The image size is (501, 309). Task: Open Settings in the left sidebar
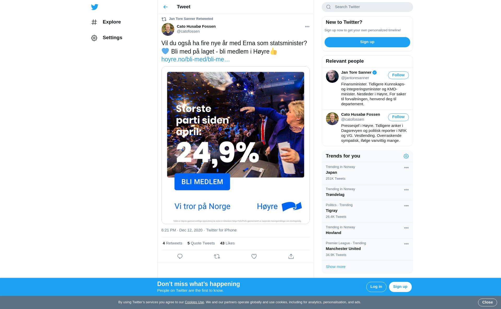[x=107, y=38]
